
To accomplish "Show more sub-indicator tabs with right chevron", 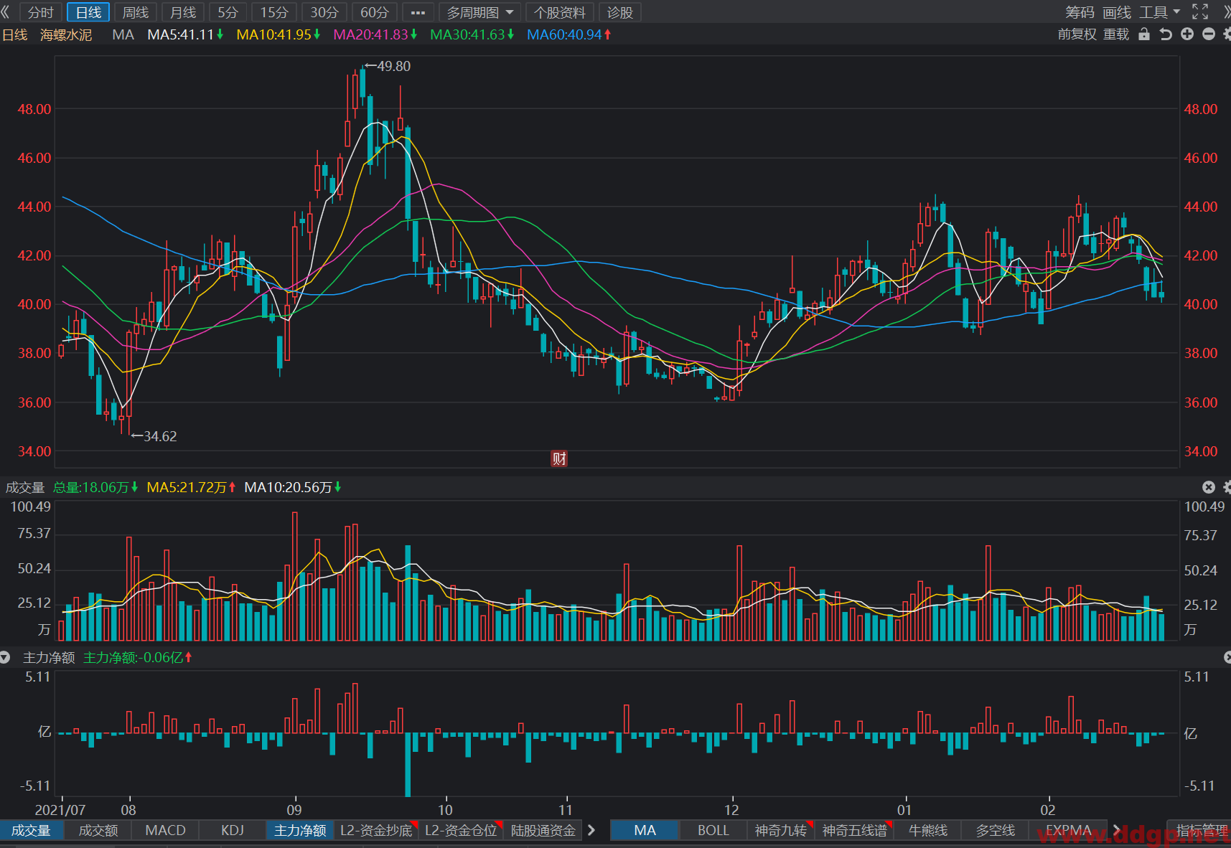I will coord(591,830).
